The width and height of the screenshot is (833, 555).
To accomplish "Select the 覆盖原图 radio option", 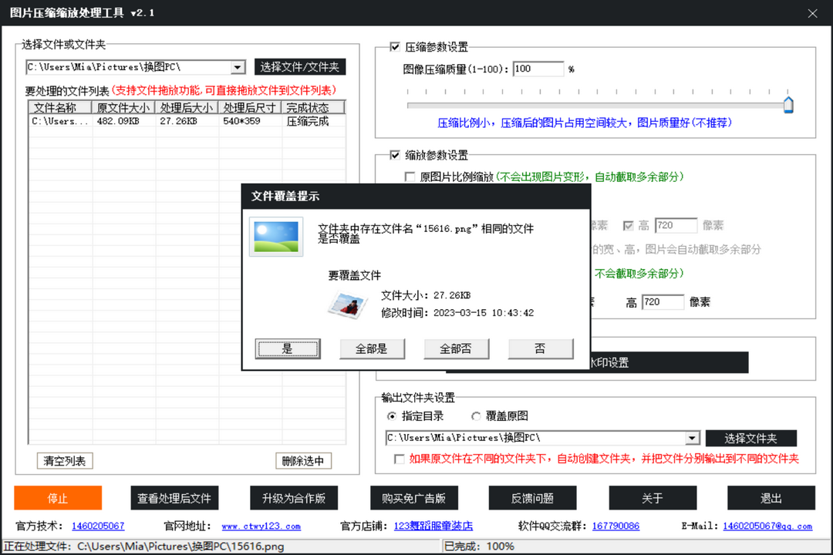I will [477, 415].
